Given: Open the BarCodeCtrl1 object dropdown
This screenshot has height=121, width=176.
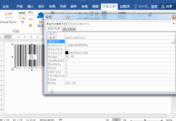Looking at the screenshot, I should [x=174, y=24].
